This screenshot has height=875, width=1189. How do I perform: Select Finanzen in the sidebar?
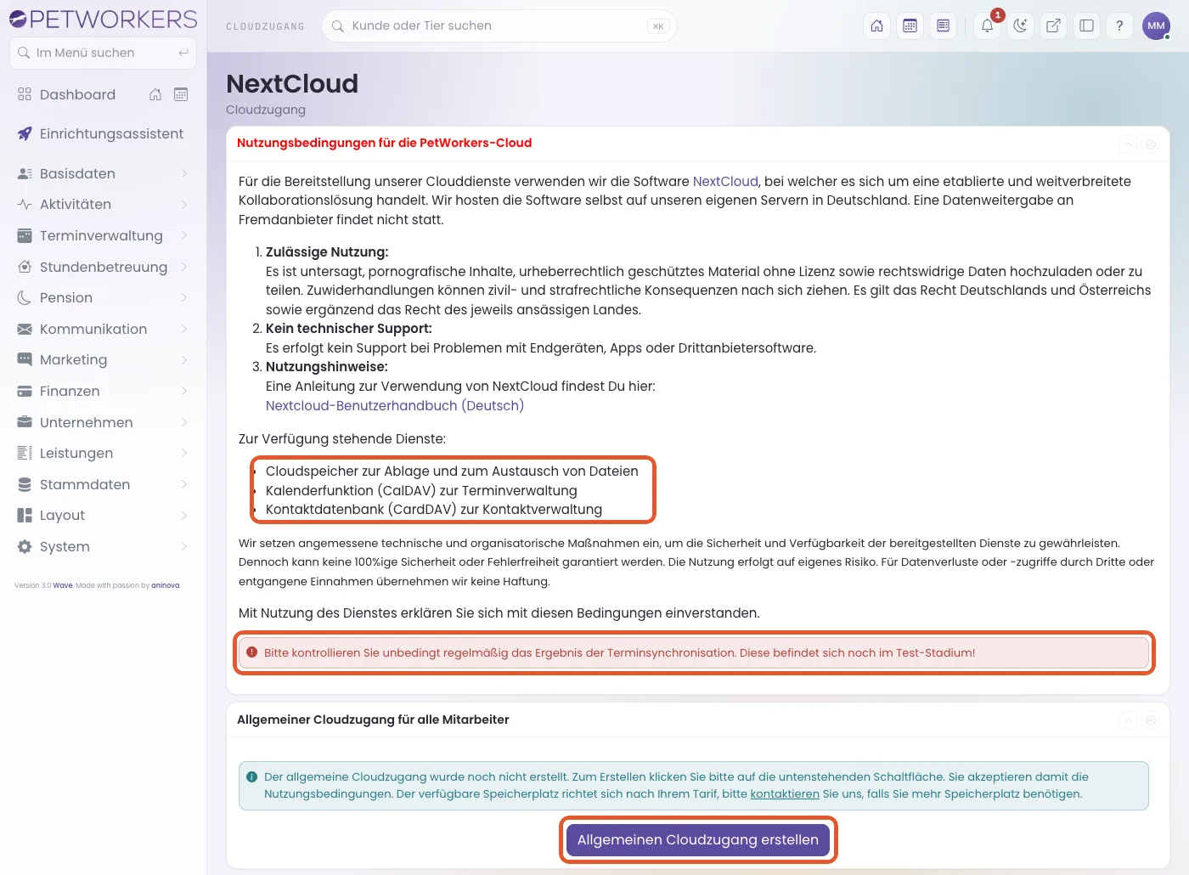click(103, 391)
